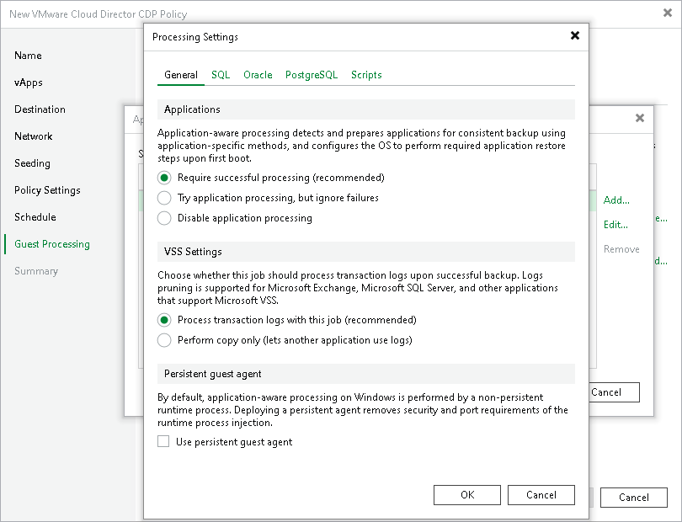Enable Use persistent guest agent checkbox
Image resolution: width=682 pixels, height=522 pixels.
pyautogui.click(x=163, y=441)
